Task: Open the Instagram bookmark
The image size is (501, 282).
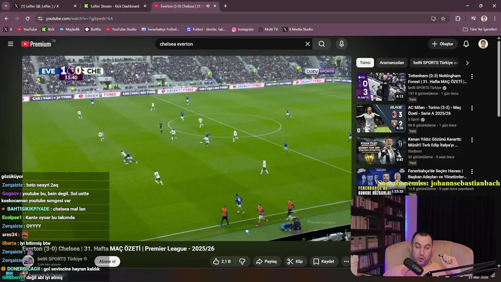Action: point(243,29)
